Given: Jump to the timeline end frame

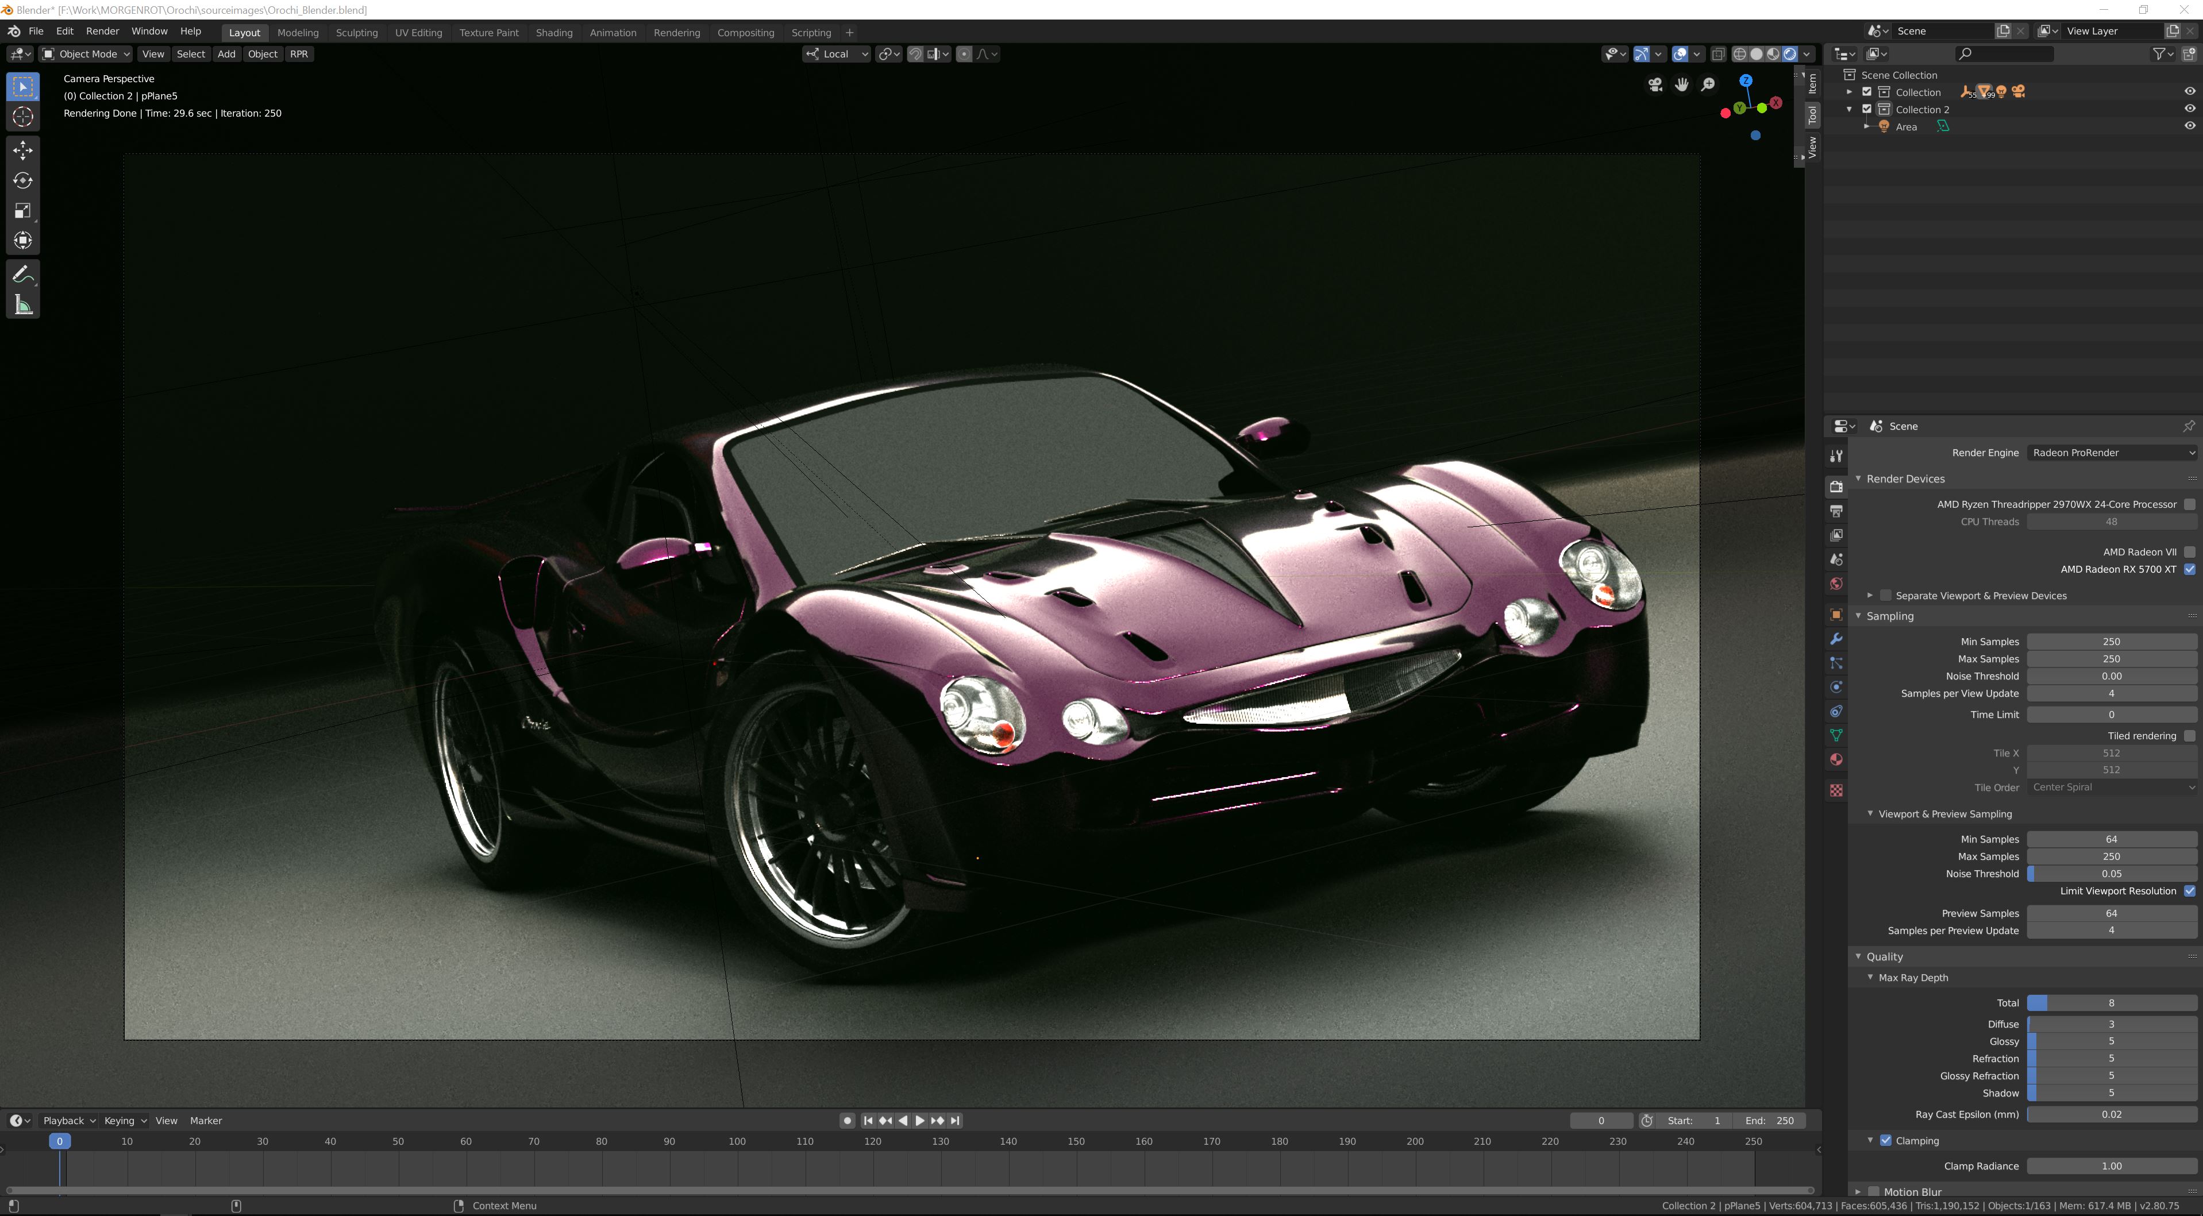Looking at the screenshot, I should point(955,1121).
